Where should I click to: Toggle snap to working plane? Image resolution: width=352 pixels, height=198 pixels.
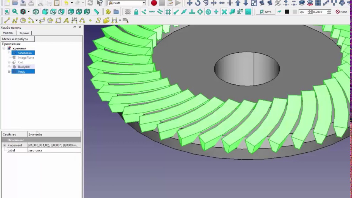click(x=248, y=12)
